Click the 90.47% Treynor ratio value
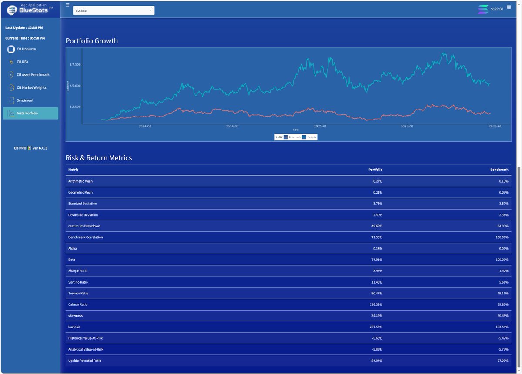The width and height of the screenshot is (522, 374). click(377, 293)
